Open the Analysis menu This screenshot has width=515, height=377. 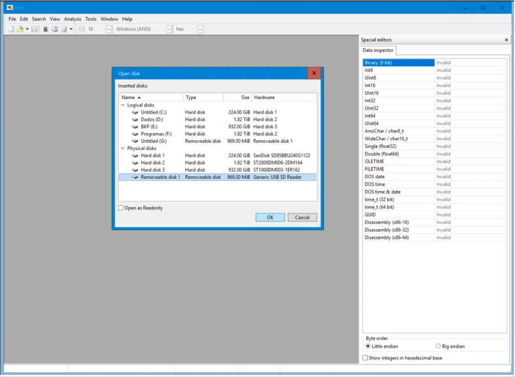click(x=72, y=19)
